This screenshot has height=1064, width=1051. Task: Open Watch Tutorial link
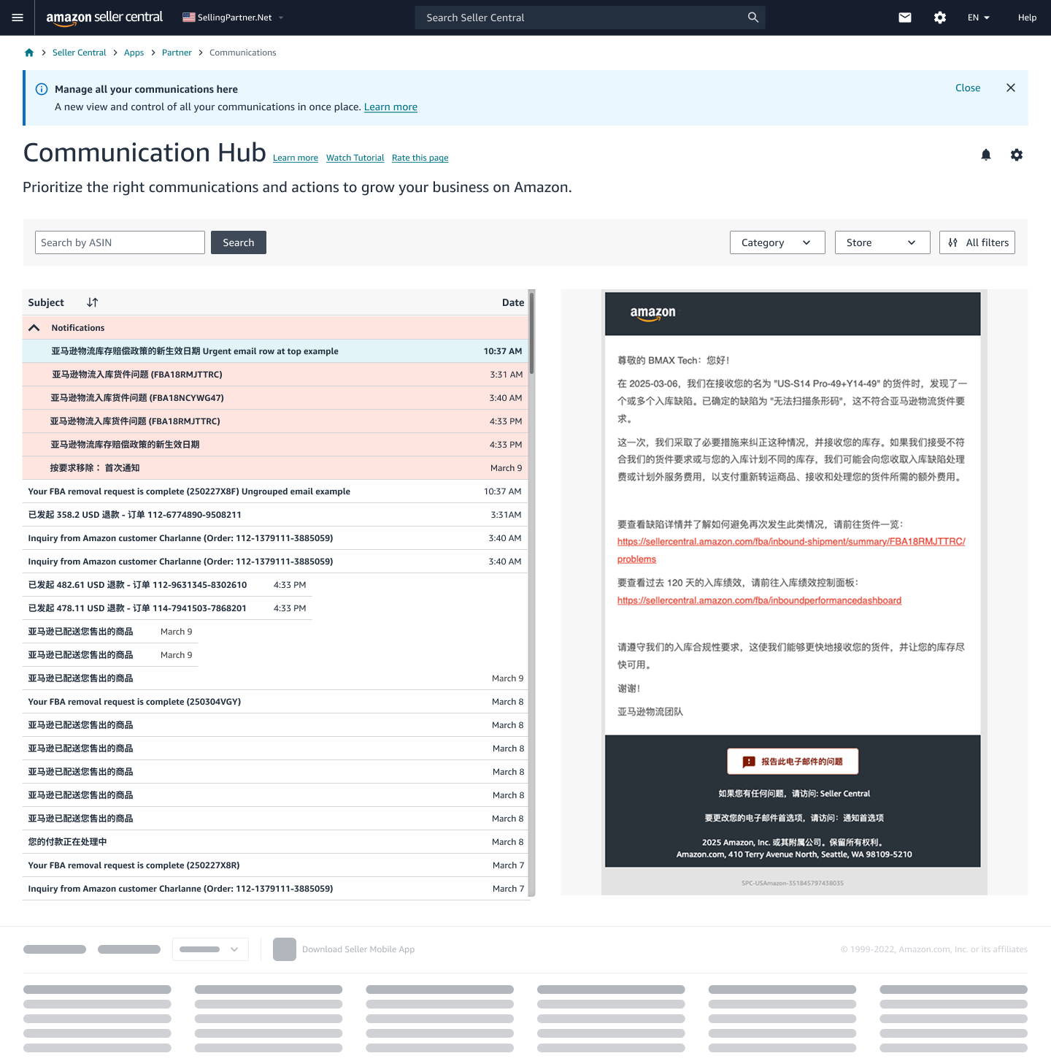point(355,158)
